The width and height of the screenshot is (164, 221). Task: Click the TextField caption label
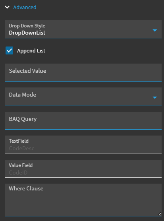pos(19,141)
